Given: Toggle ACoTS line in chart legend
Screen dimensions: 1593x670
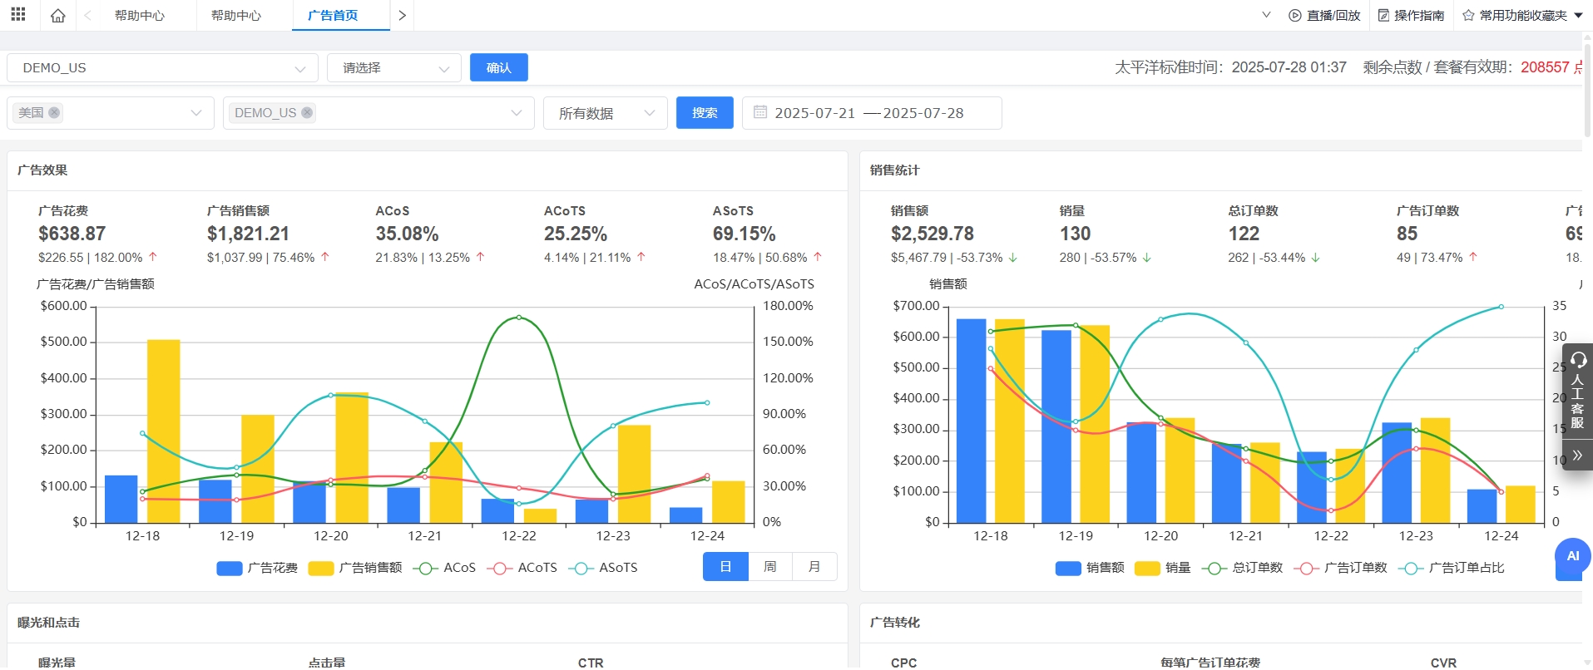Looking at the screenshot, I should (x=524, y=568).
